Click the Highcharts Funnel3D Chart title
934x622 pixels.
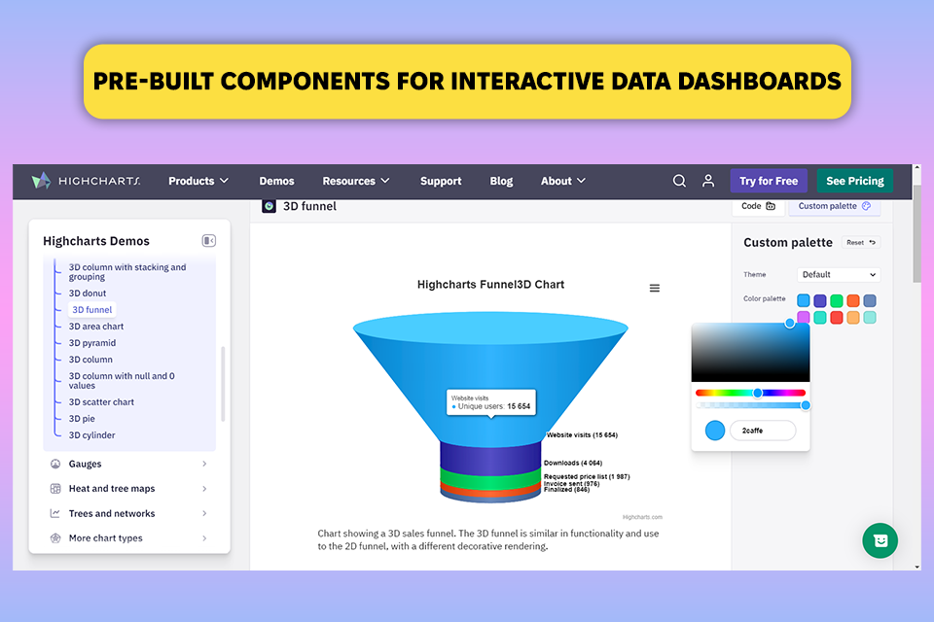490,285
